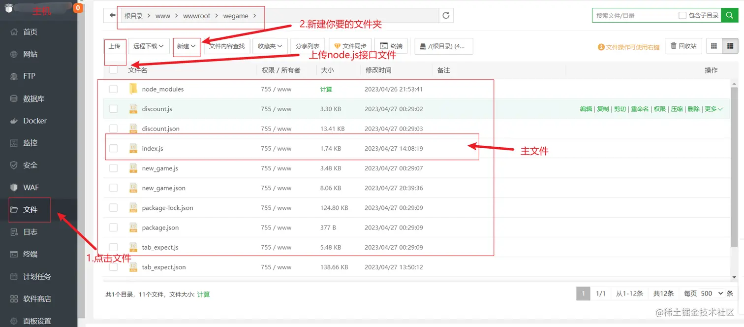Open the share list

pos(308,46)
